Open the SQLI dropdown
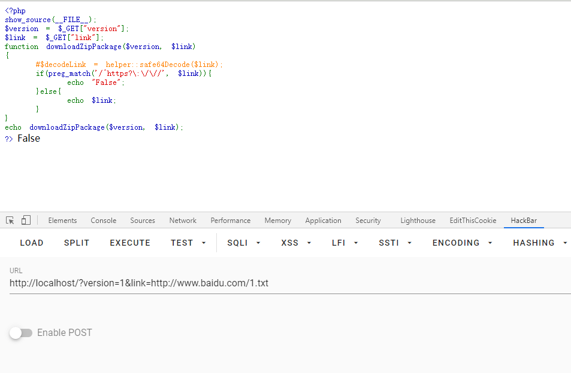Screen dimensions: 571x373 [x=244, y=243]
